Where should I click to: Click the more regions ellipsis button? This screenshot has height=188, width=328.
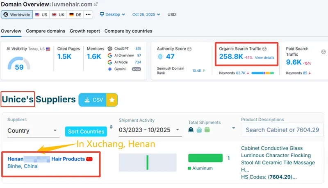[x=88, y=14]
